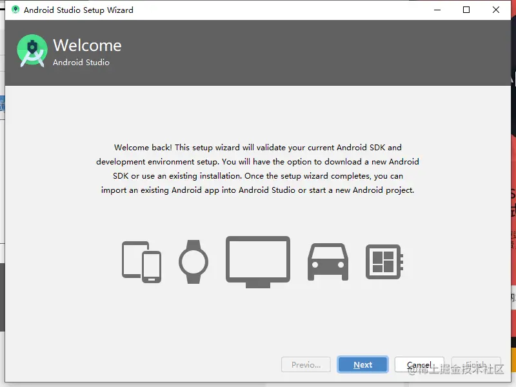Click the Android TV screen icon

tap(258, 262)
